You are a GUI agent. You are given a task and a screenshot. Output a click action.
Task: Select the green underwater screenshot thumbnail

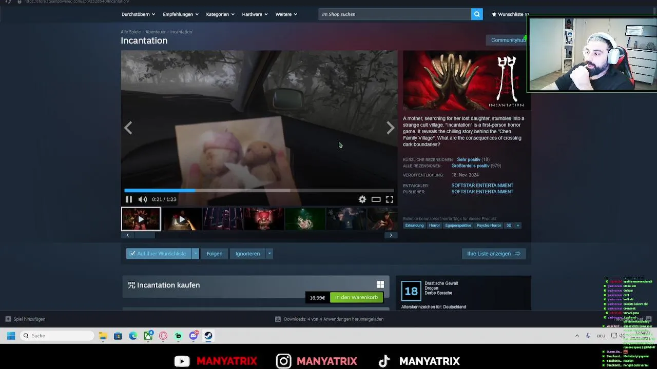305,219
